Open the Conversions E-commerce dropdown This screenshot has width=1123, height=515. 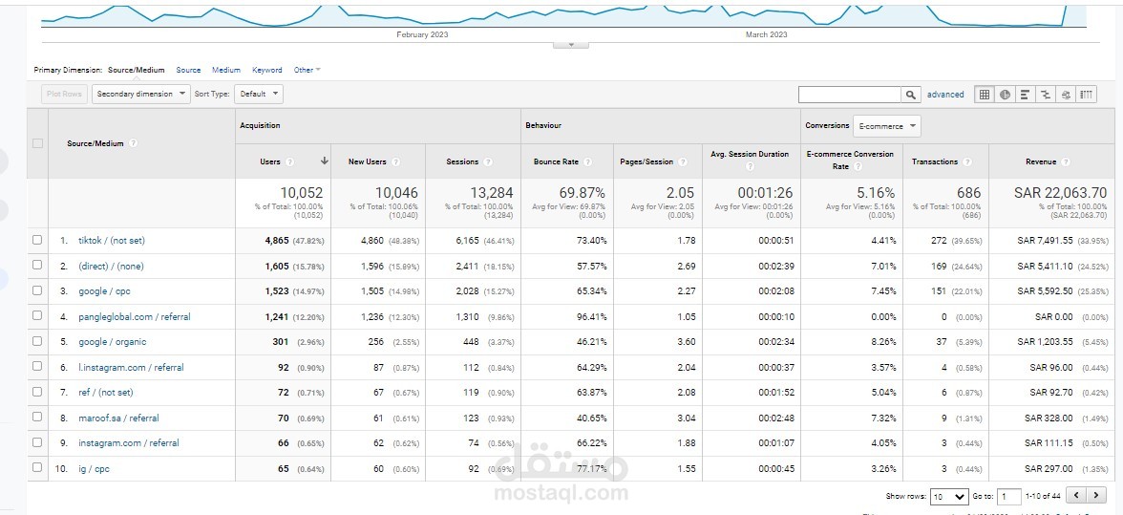click(886, 126)
